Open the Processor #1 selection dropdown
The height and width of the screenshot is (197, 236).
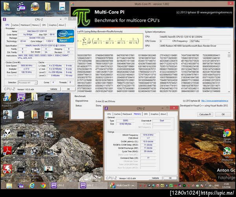click(28, 83)
